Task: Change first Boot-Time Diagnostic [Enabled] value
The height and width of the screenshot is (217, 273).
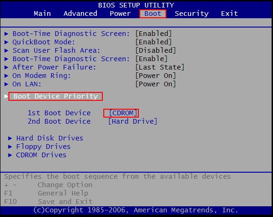Action: click(x=153, y=34)
